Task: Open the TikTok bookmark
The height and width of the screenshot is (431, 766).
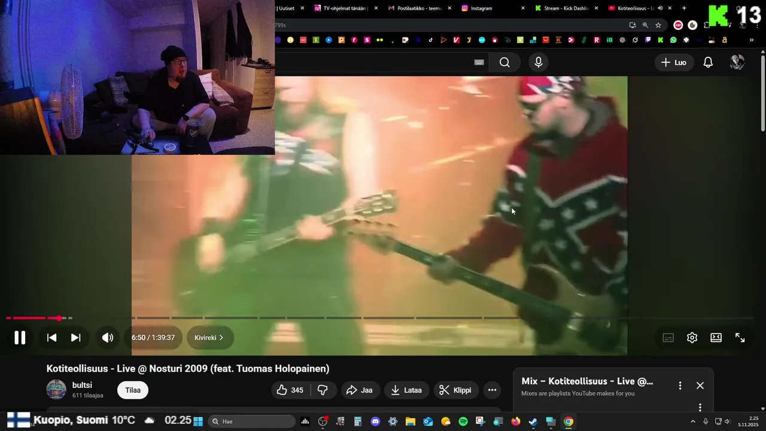Action: (x=431, y=40)
